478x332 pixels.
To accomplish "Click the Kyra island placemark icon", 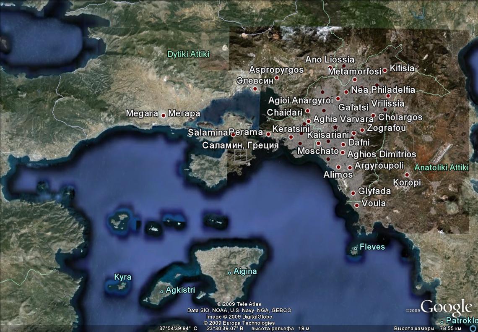I will (x=123, y=285).
